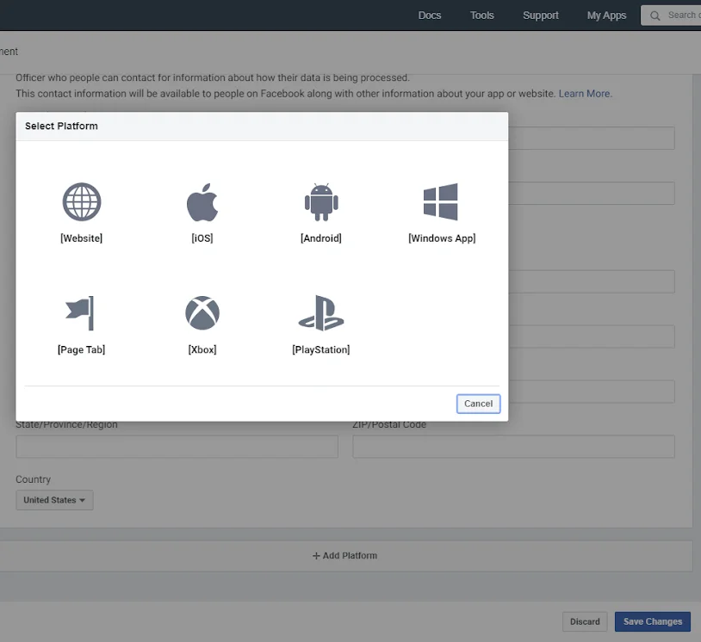Click the [PlayStation] label
The height and width of the screenshot is (642, 701).
(321, 349)
